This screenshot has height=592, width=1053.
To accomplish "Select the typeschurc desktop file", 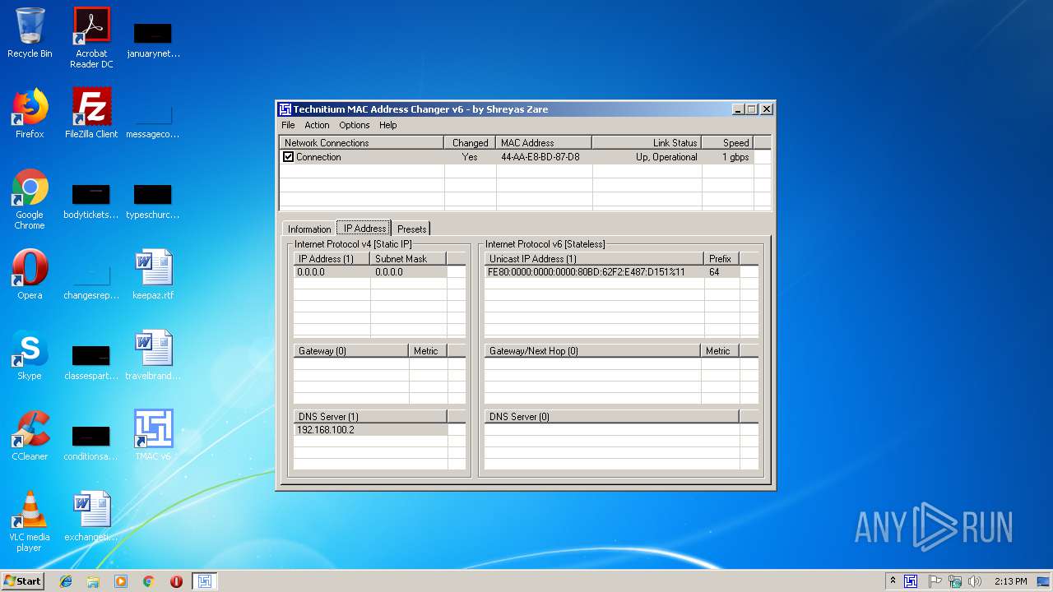I will click(x=153, y=201).
